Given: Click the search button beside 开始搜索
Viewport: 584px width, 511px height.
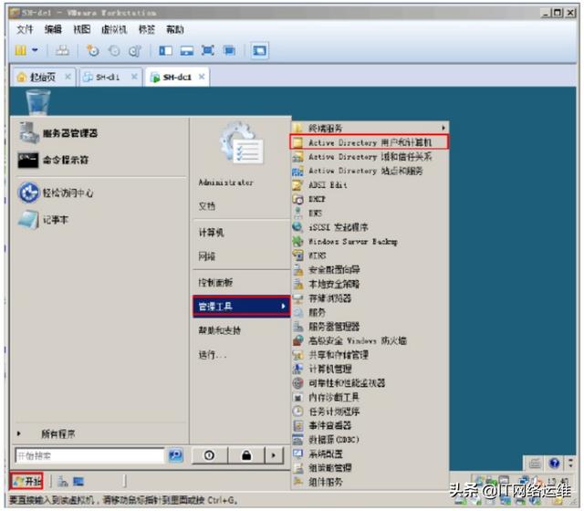Looking at the screenshot, I should (175, 455).
